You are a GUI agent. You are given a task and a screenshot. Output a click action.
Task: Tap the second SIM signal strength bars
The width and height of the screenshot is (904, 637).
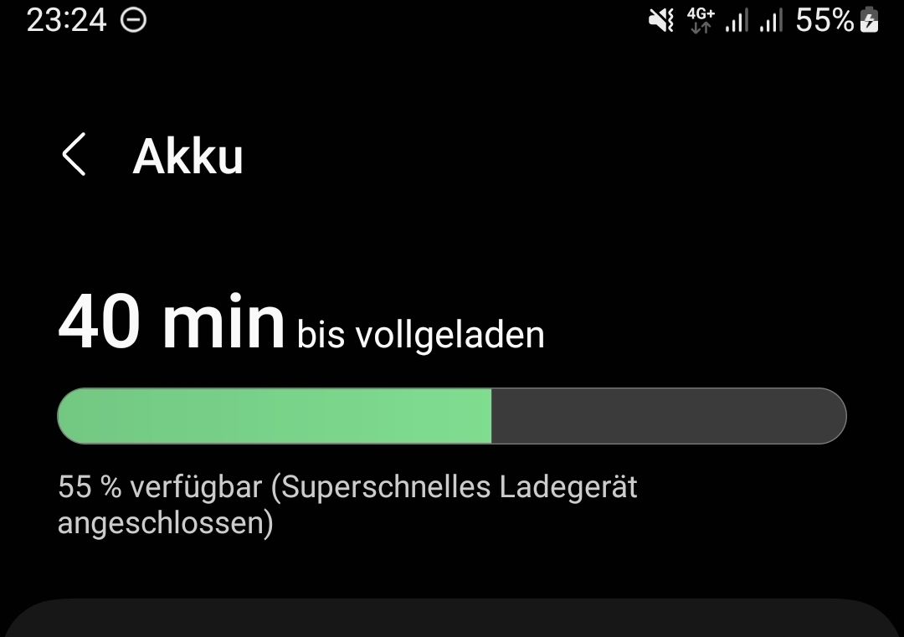[771, 20]
